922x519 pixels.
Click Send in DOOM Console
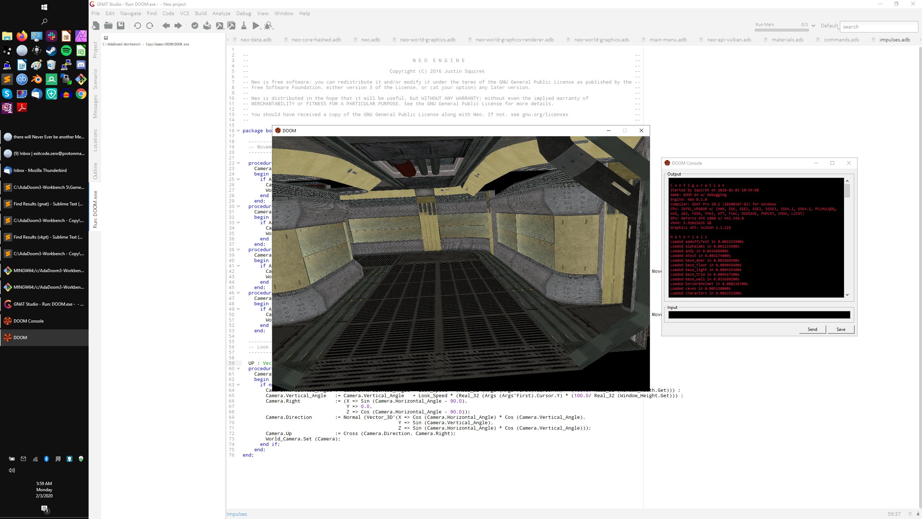pyautogui.click(x=812, y=329)
